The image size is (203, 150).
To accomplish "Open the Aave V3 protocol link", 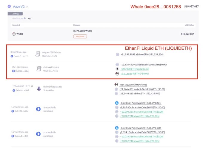I will tap(19, 7).
